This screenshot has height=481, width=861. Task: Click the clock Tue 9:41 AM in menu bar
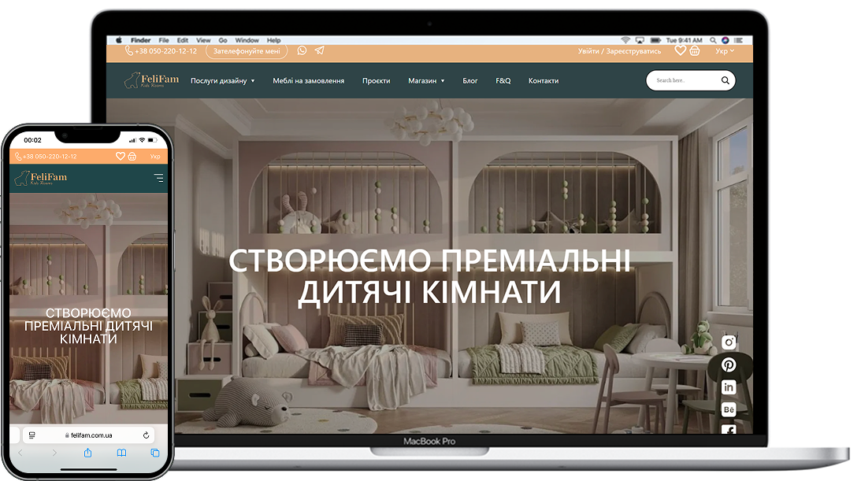pos(685,40)
